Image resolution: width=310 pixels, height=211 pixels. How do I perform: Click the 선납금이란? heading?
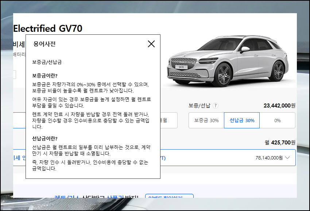[45, 139]
